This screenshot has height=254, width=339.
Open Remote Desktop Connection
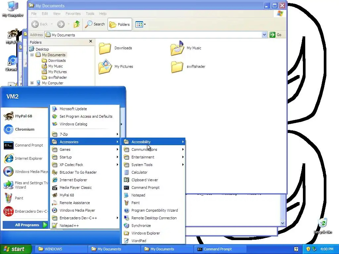[154, 218]
